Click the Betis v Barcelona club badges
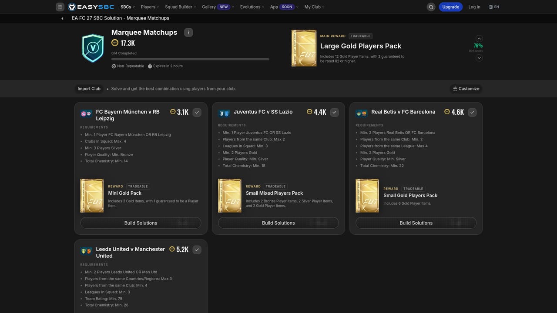 click(362, 114)
